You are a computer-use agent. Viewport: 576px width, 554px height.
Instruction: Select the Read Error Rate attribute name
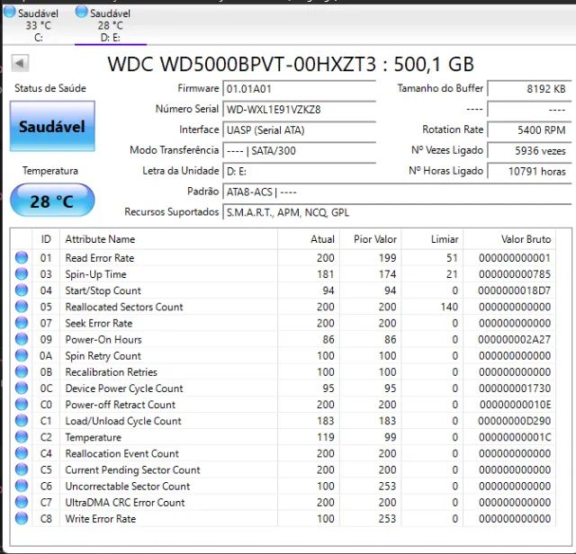point(100,258)
